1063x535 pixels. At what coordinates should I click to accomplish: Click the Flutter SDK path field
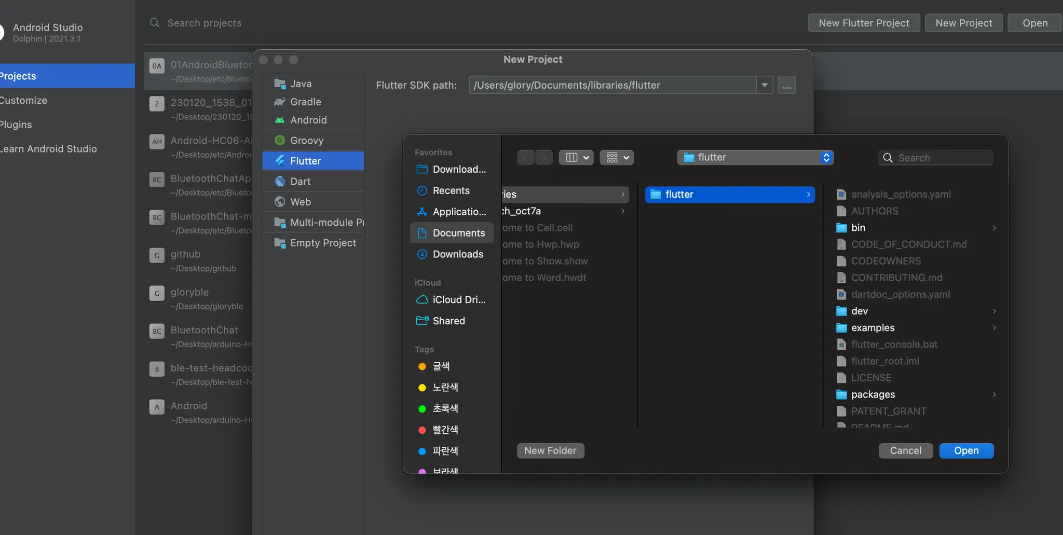[x=613, y=85]
